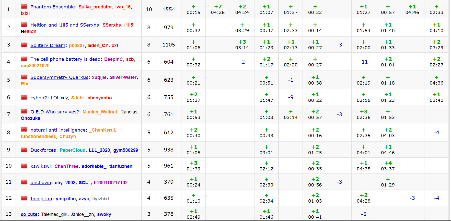Click the flag icon beside Phantom Ensemble
Viewport: 451px width, 221px height.
[x=24, y=6]
